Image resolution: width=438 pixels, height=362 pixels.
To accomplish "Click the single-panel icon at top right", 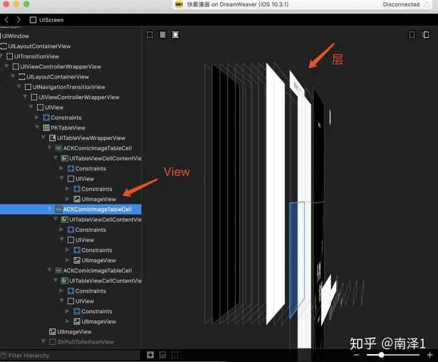I will click(x=412, y=35).
